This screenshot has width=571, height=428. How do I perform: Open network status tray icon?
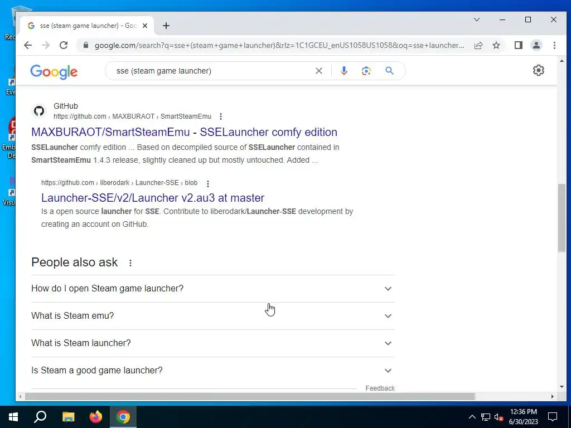tap(486, 417)
